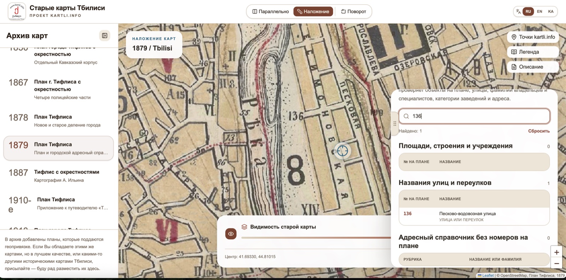Viewport: 566px width, 280px height.
Task: Click the Названия улиц и переулков heading
Action: [445, 183]
